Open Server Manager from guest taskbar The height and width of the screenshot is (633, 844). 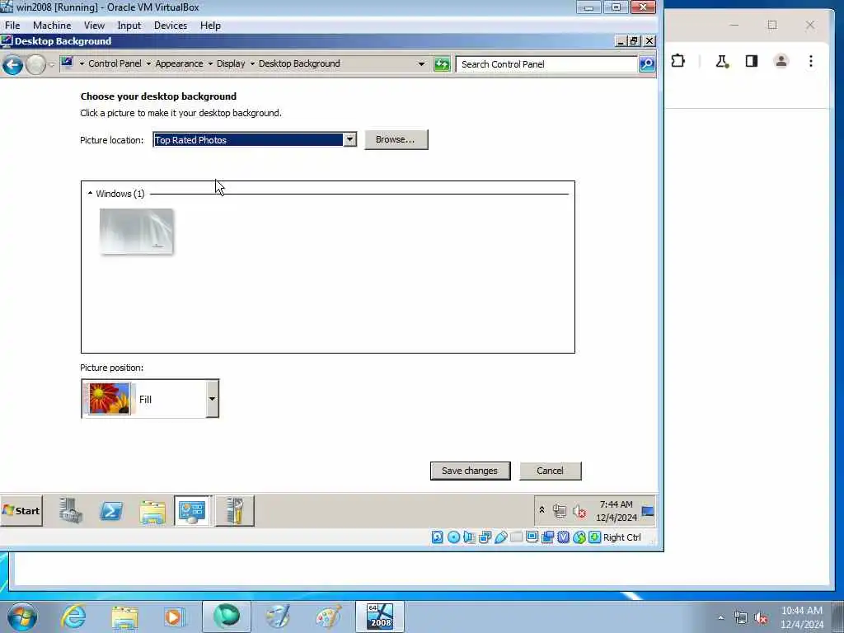71,510
